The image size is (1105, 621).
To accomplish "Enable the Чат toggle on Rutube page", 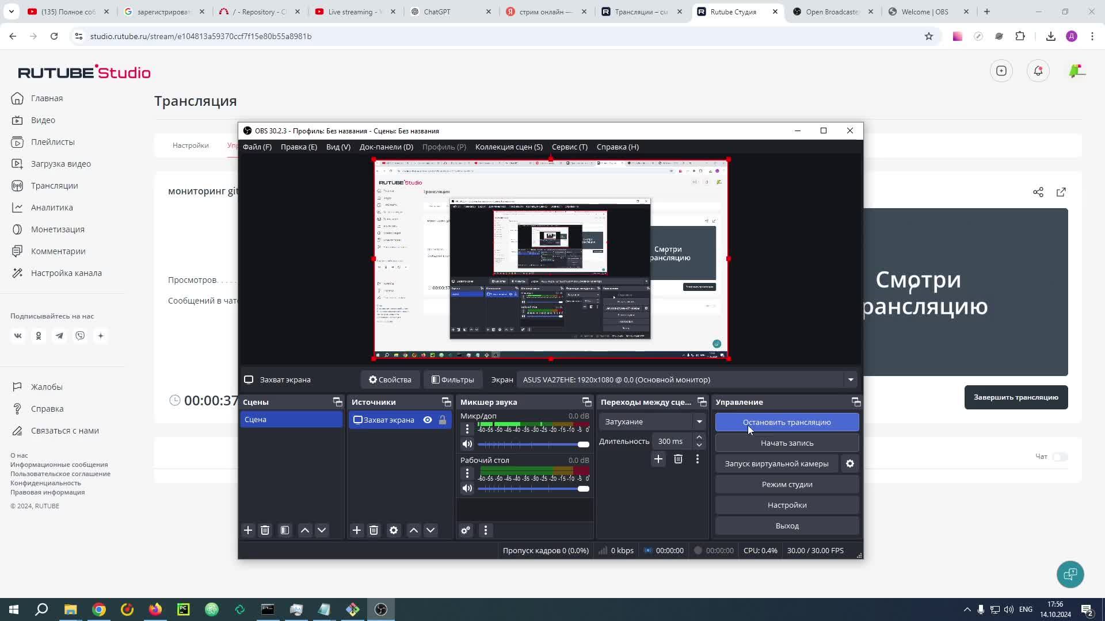I will pyautogui.click(x=1061, y=457).
